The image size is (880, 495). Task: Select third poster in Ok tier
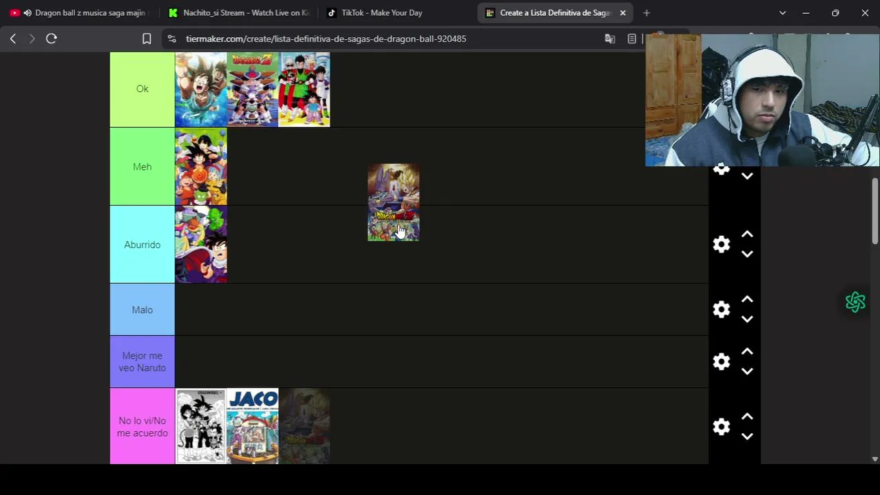pos(304,89)
